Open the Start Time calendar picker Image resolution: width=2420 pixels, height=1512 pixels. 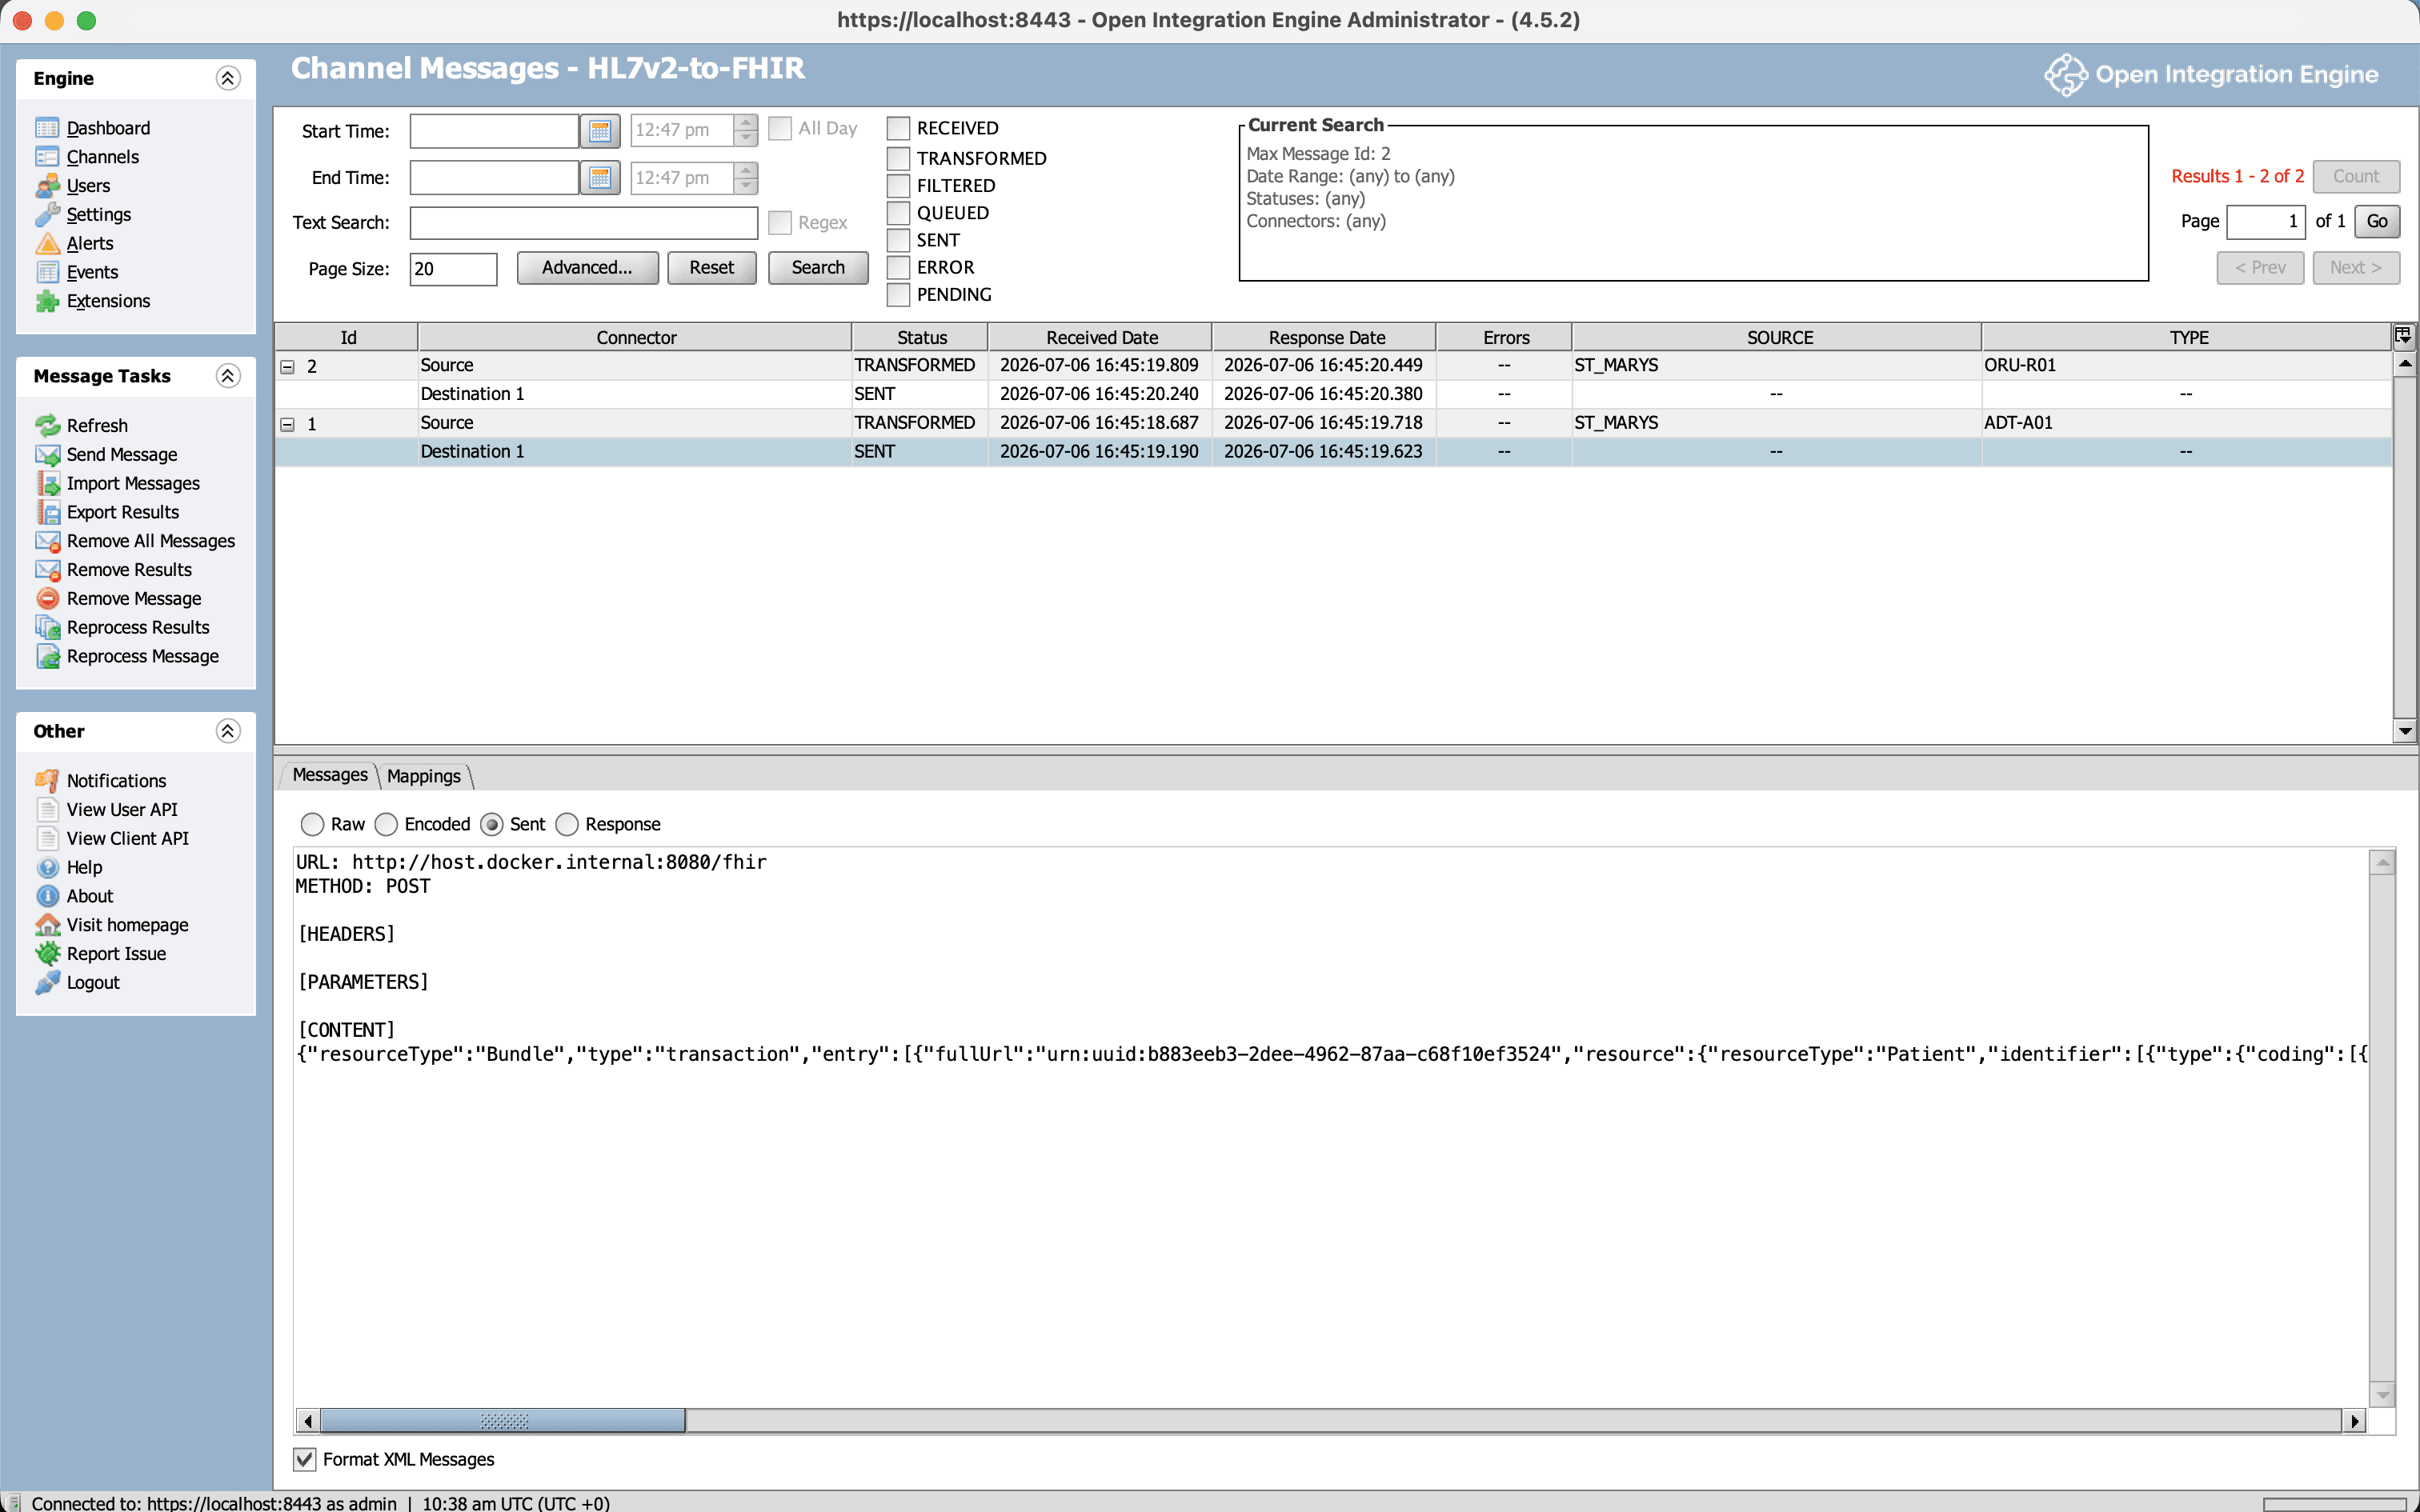[x=600, y=131]
